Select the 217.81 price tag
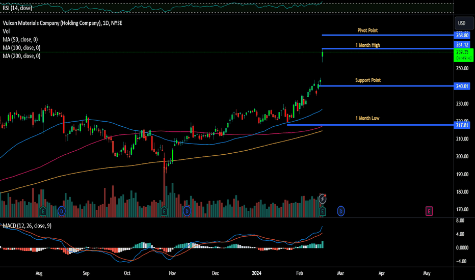 click(462, 125)
